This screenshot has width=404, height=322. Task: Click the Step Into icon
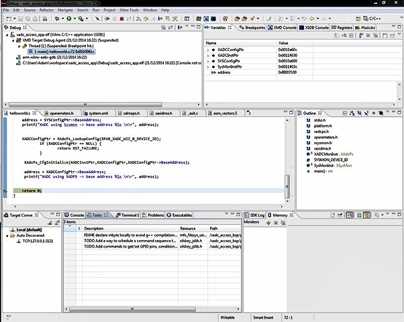(139, 19)
